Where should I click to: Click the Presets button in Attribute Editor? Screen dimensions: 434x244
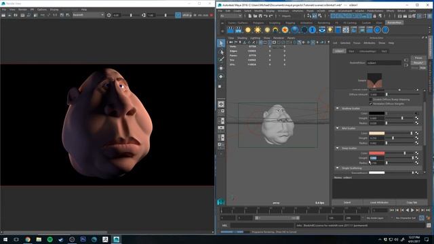click(418, 63)
